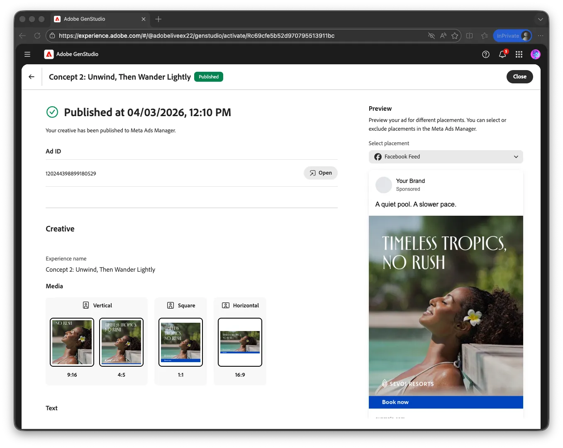
Task: Open the tab search chevron
Action: pyautogui.click(x=540, y=19)
